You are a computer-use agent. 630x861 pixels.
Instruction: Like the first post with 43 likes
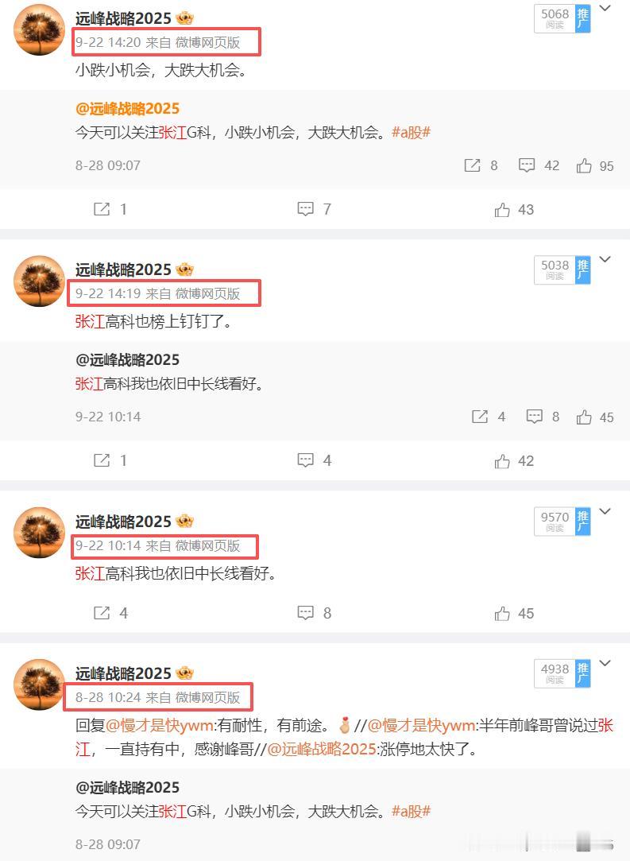[x=514, y=209]
